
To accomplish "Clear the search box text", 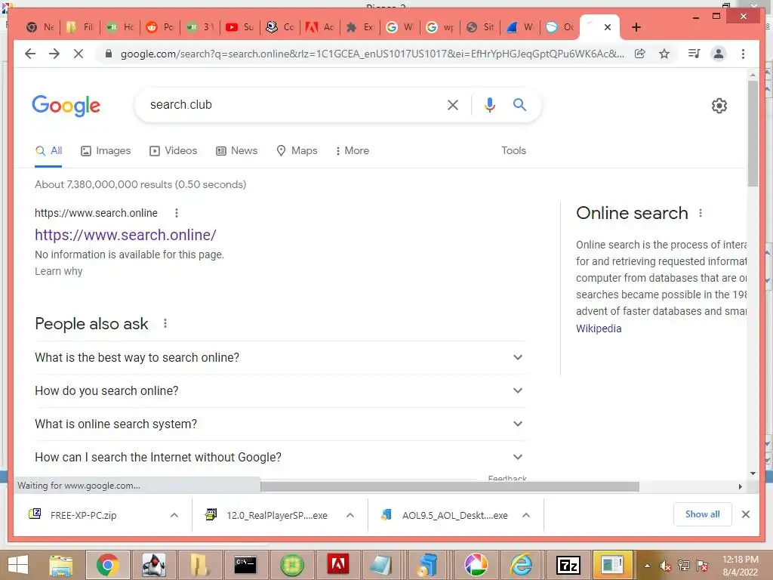I will [x=453, y=104].
